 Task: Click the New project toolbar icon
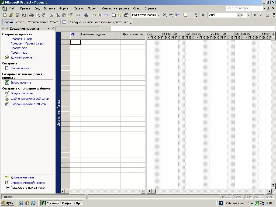[x=5, y=15]
